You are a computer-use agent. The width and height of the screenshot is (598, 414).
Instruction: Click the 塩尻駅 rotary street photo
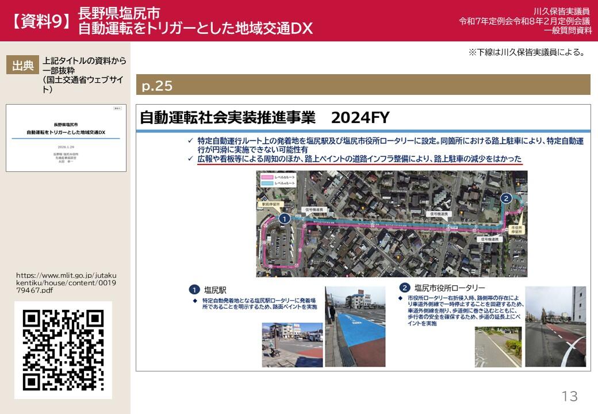pyautogui.click(x=292, y=344)
